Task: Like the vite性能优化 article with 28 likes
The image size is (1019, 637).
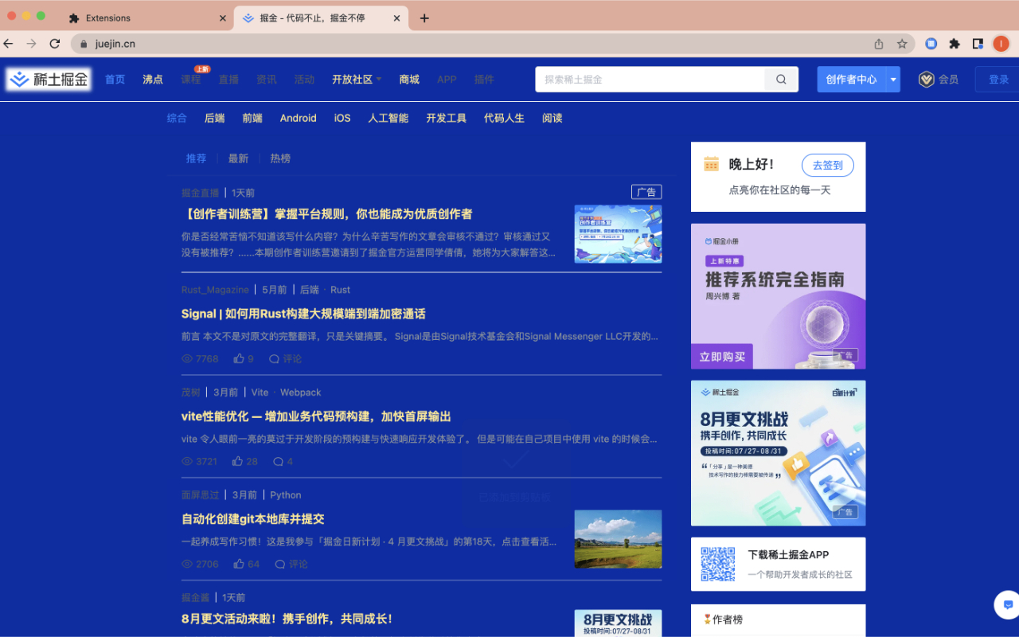Action: point(237,461)
